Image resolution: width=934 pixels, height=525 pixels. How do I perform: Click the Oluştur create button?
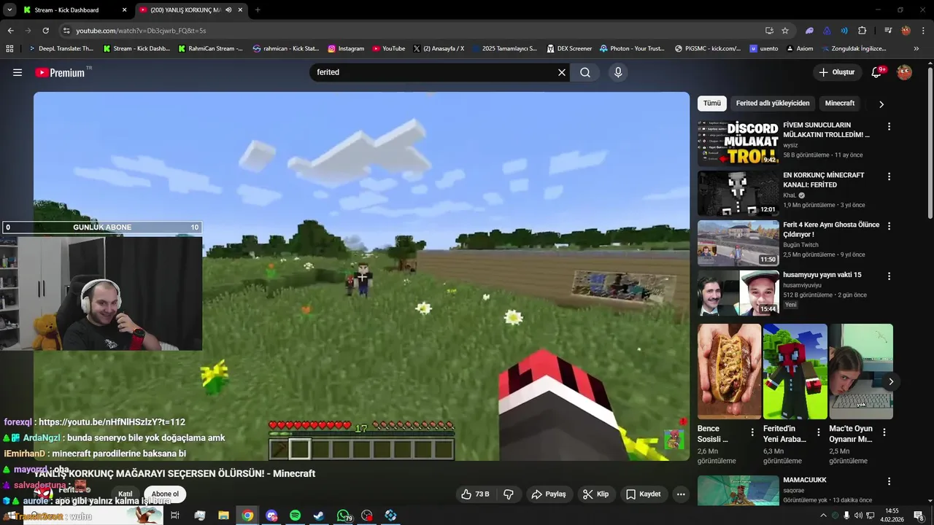[836, 72]
